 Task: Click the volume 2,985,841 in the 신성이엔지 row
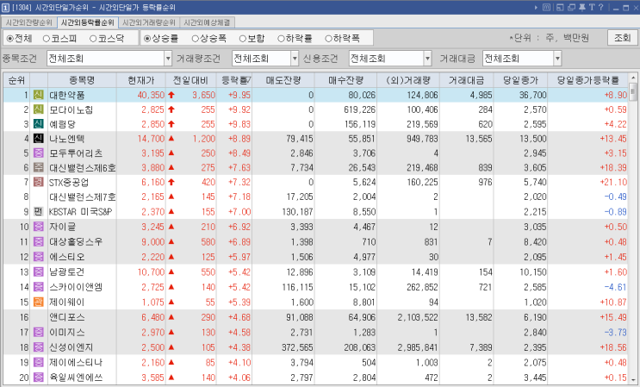click(x=418, y=347)
